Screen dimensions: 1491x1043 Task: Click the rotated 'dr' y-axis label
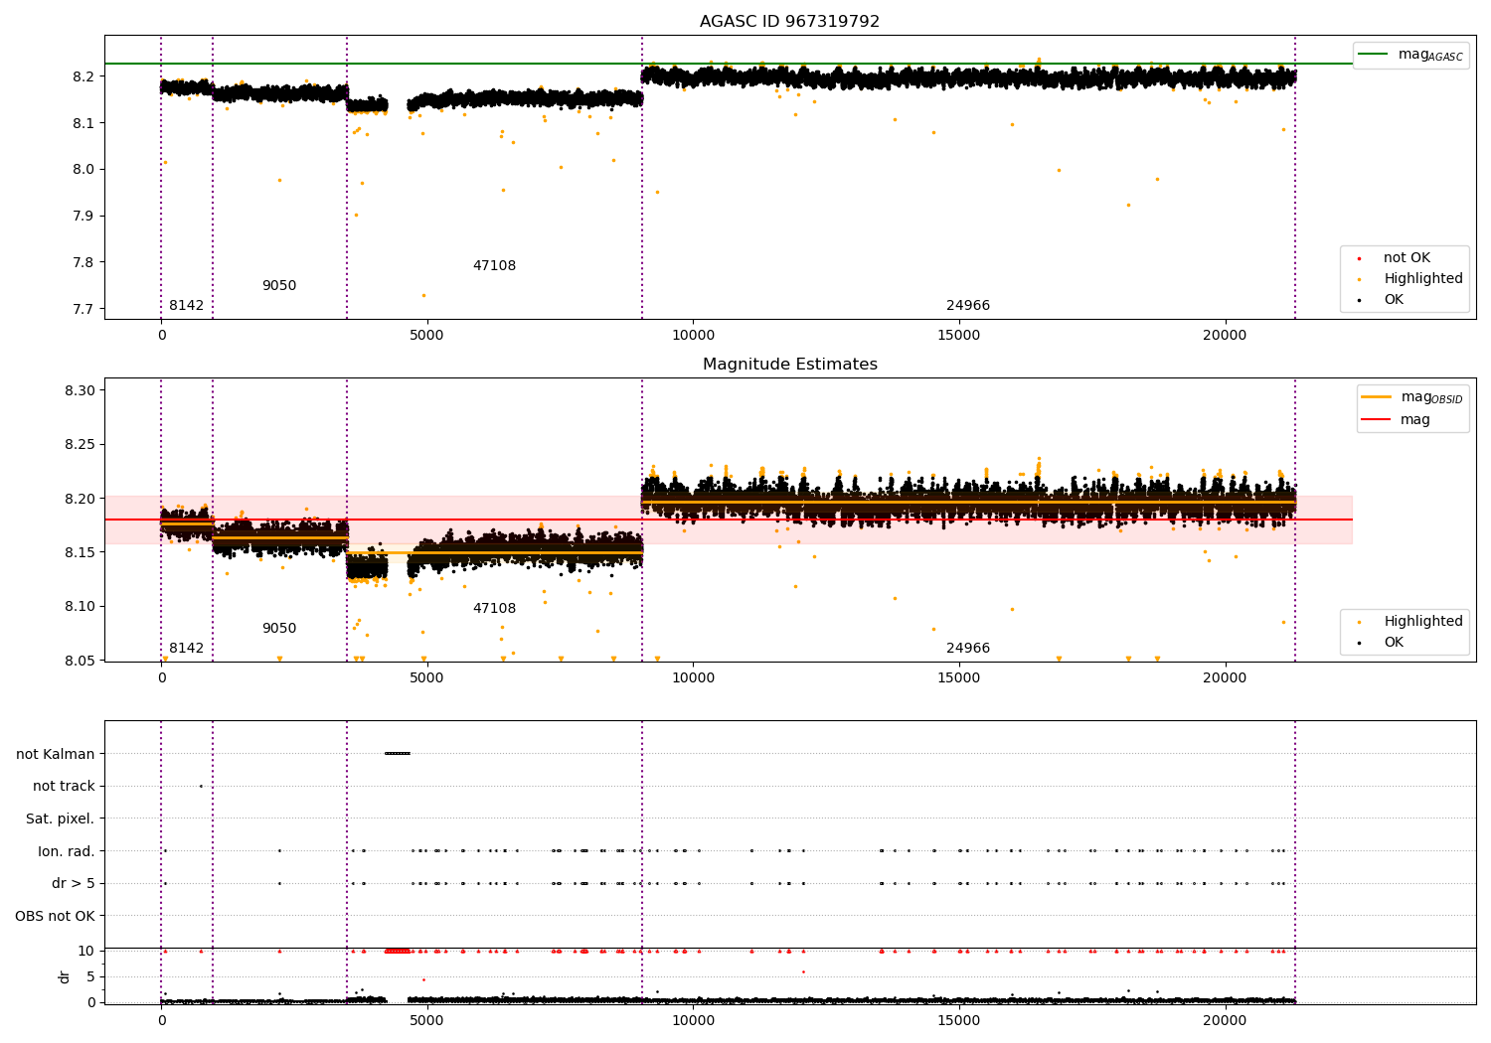(x=65, y=976)
